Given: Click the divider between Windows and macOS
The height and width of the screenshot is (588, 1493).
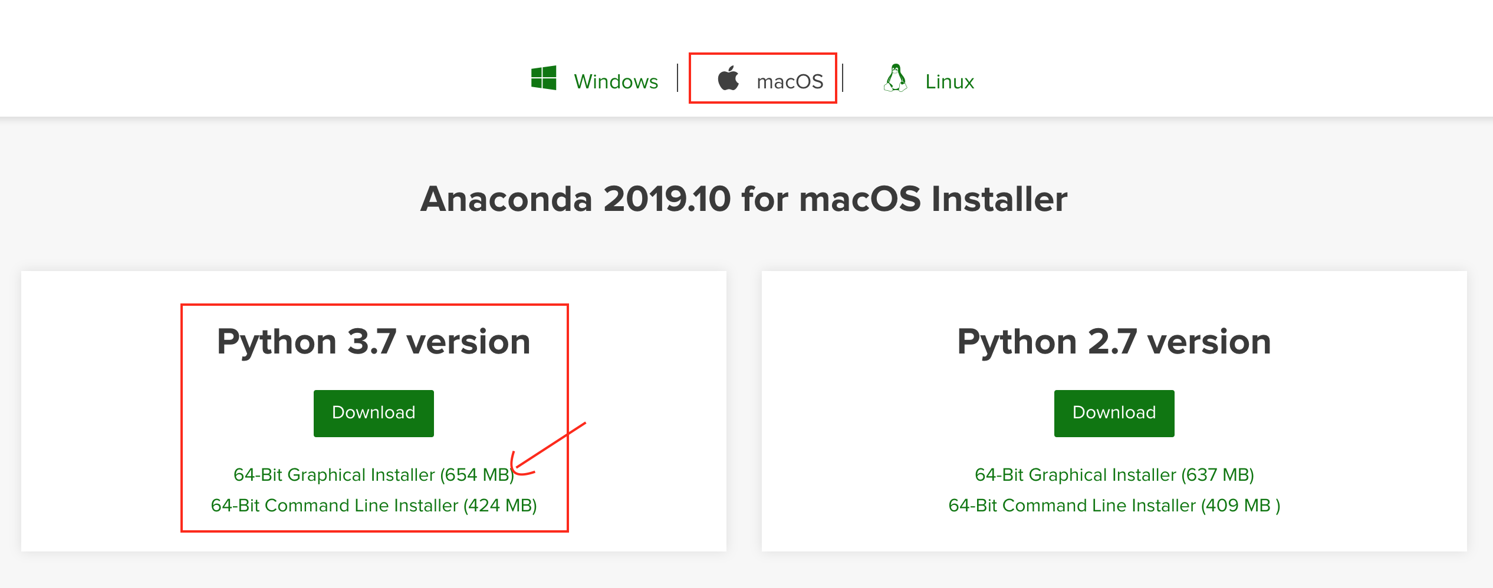Looking at the screenshot, I should coord(678,78).
